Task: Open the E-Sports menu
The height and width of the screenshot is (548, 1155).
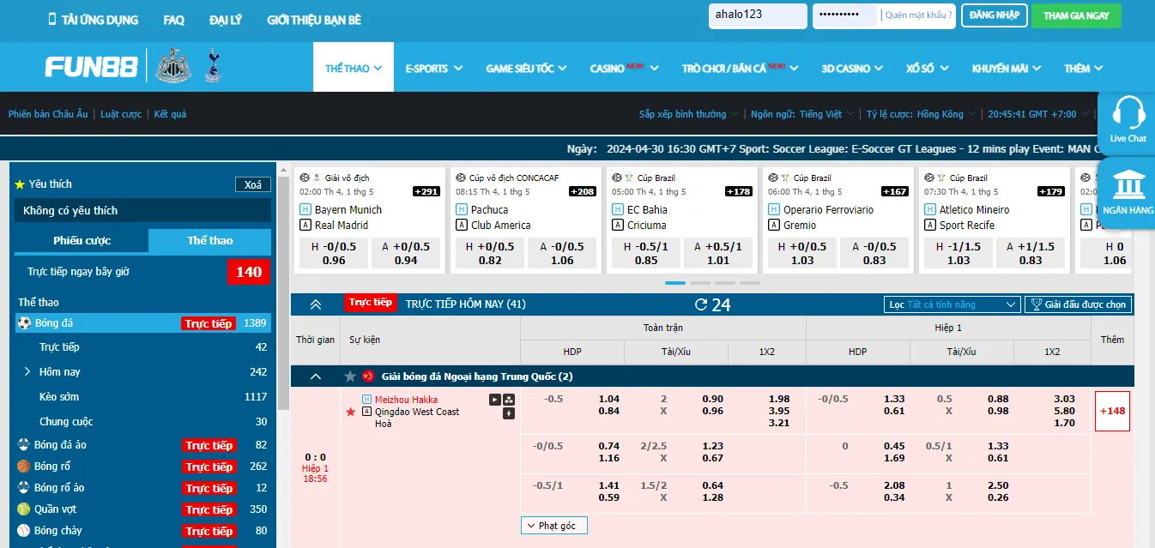Action: [434, 68]
